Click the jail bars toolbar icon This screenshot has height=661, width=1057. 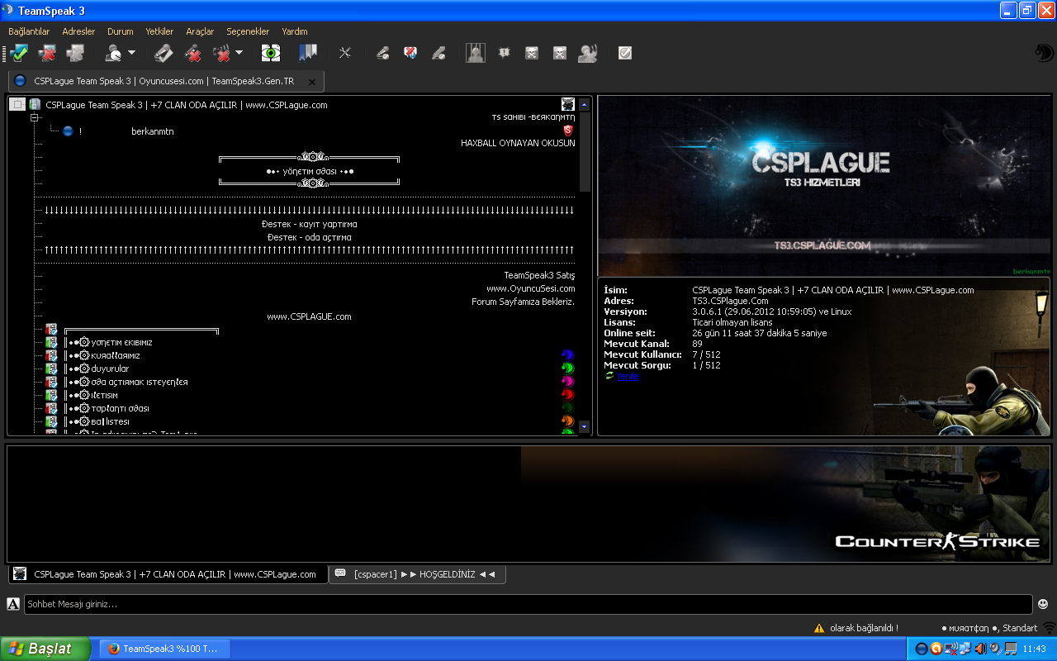[475, 53]
